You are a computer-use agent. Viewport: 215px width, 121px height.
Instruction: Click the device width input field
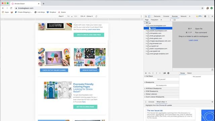tap(68, 16)
